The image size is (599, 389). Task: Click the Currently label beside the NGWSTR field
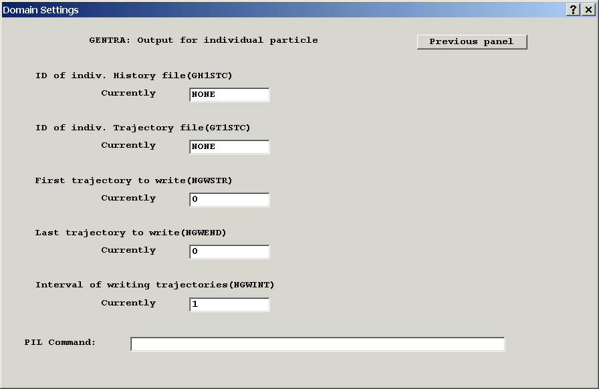(128, 198)
